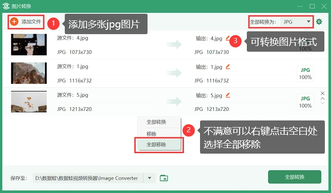Image resolution: width=331 pixels, height=193 pixels.
Task: Move 5.jpg up with the up arrow
Action: pyautogui.click(x=322, y=99)
